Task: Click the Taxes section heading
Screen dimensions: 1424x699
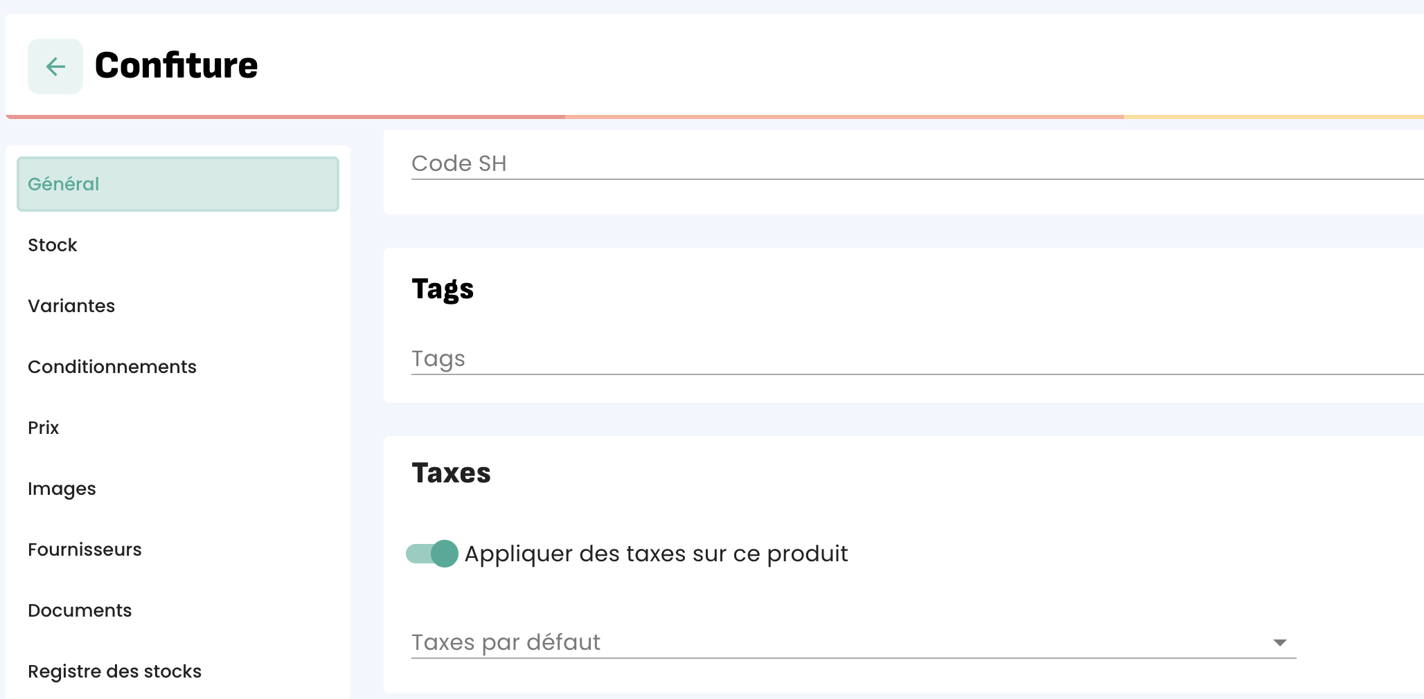Action: pyautogui.click(x=451, y=473)
